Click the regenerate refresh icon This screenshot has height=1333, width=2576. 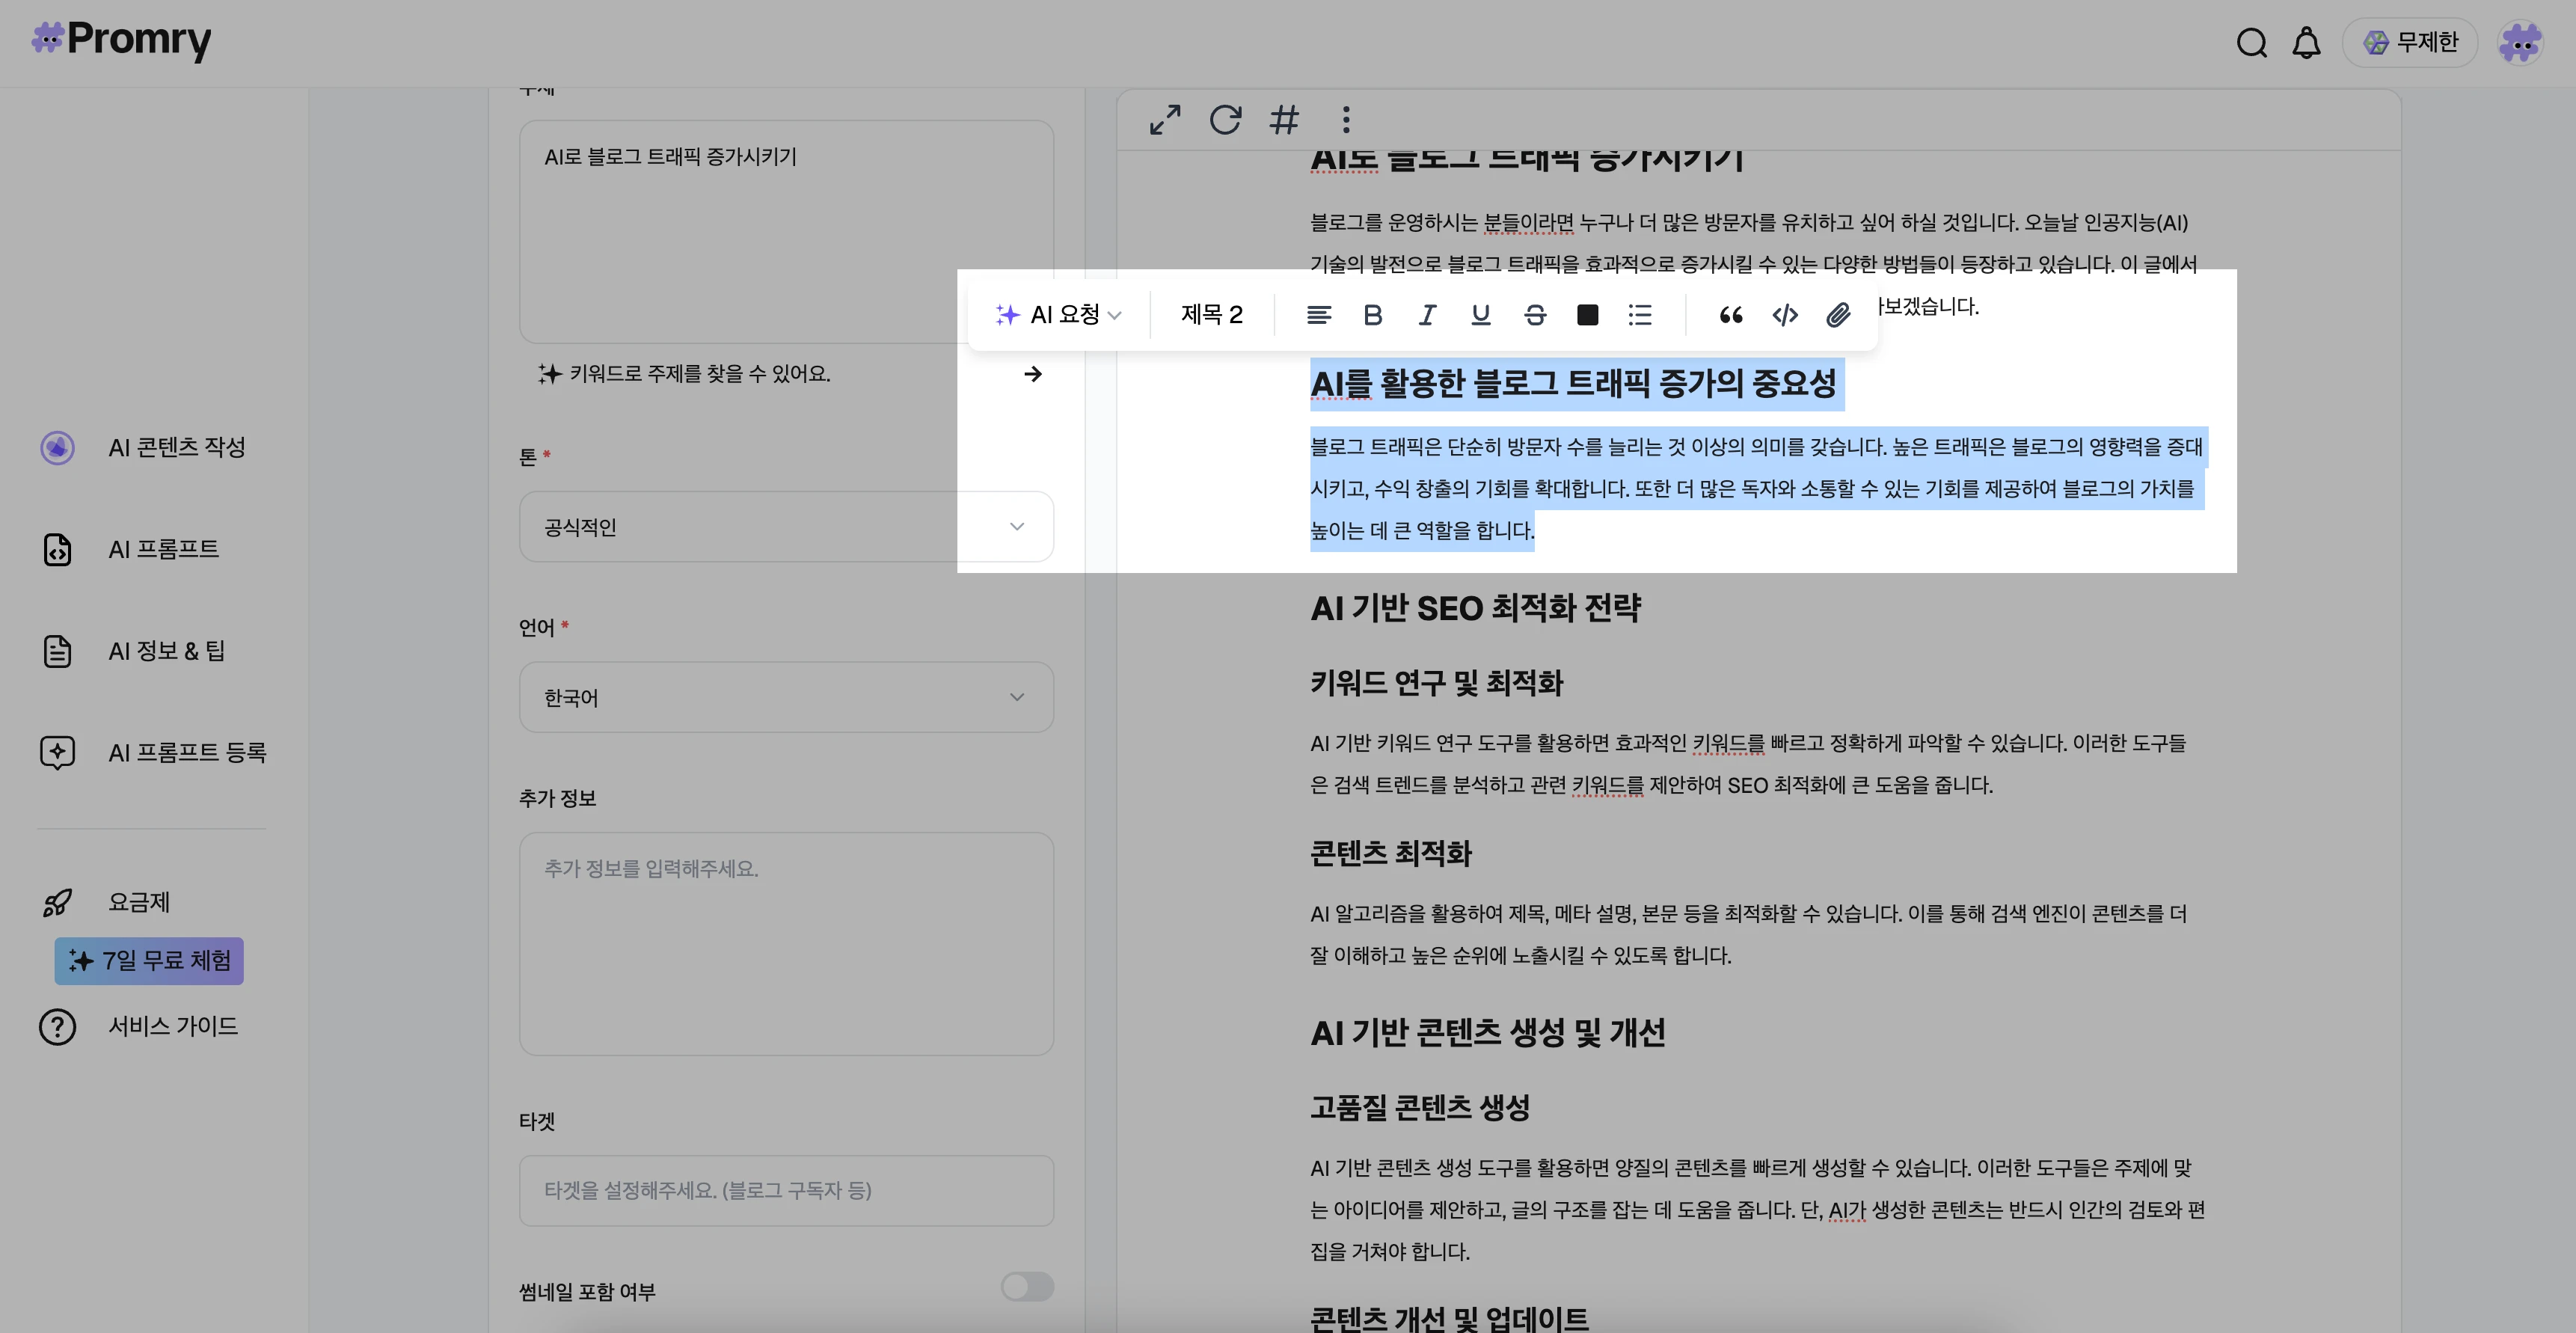1225,120
